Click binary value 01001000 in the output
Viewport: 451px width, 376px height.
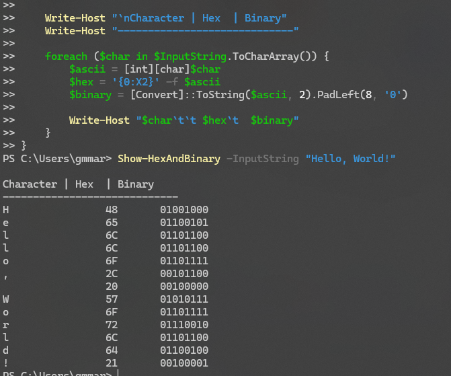pyautogui.click(x=184, y=210)
